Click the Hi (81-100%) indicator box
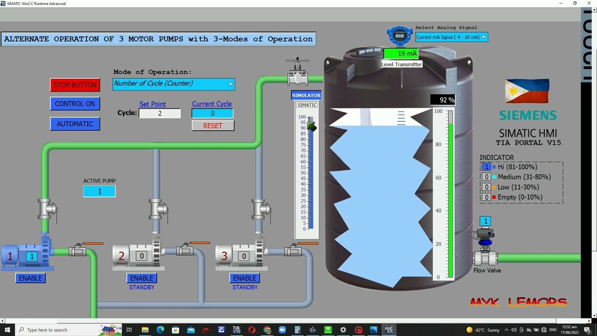 tap(486, 167)
